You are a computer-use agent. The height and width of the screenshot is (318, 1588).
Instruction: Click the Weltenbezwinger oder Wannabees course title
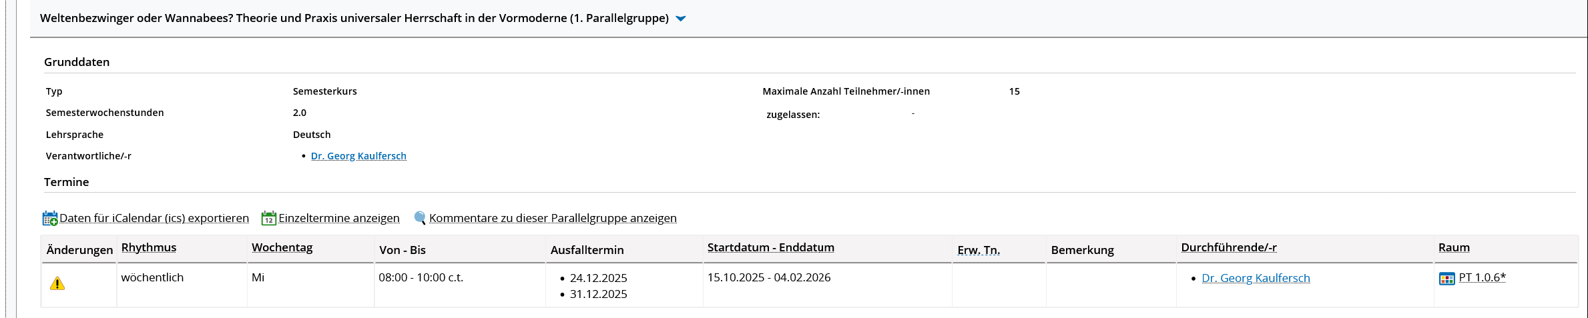click(354, 18)
